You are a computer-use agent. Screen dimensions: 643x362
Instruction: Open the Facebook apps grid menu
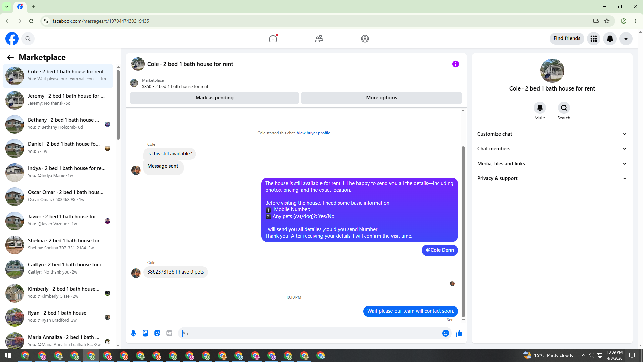594,39
